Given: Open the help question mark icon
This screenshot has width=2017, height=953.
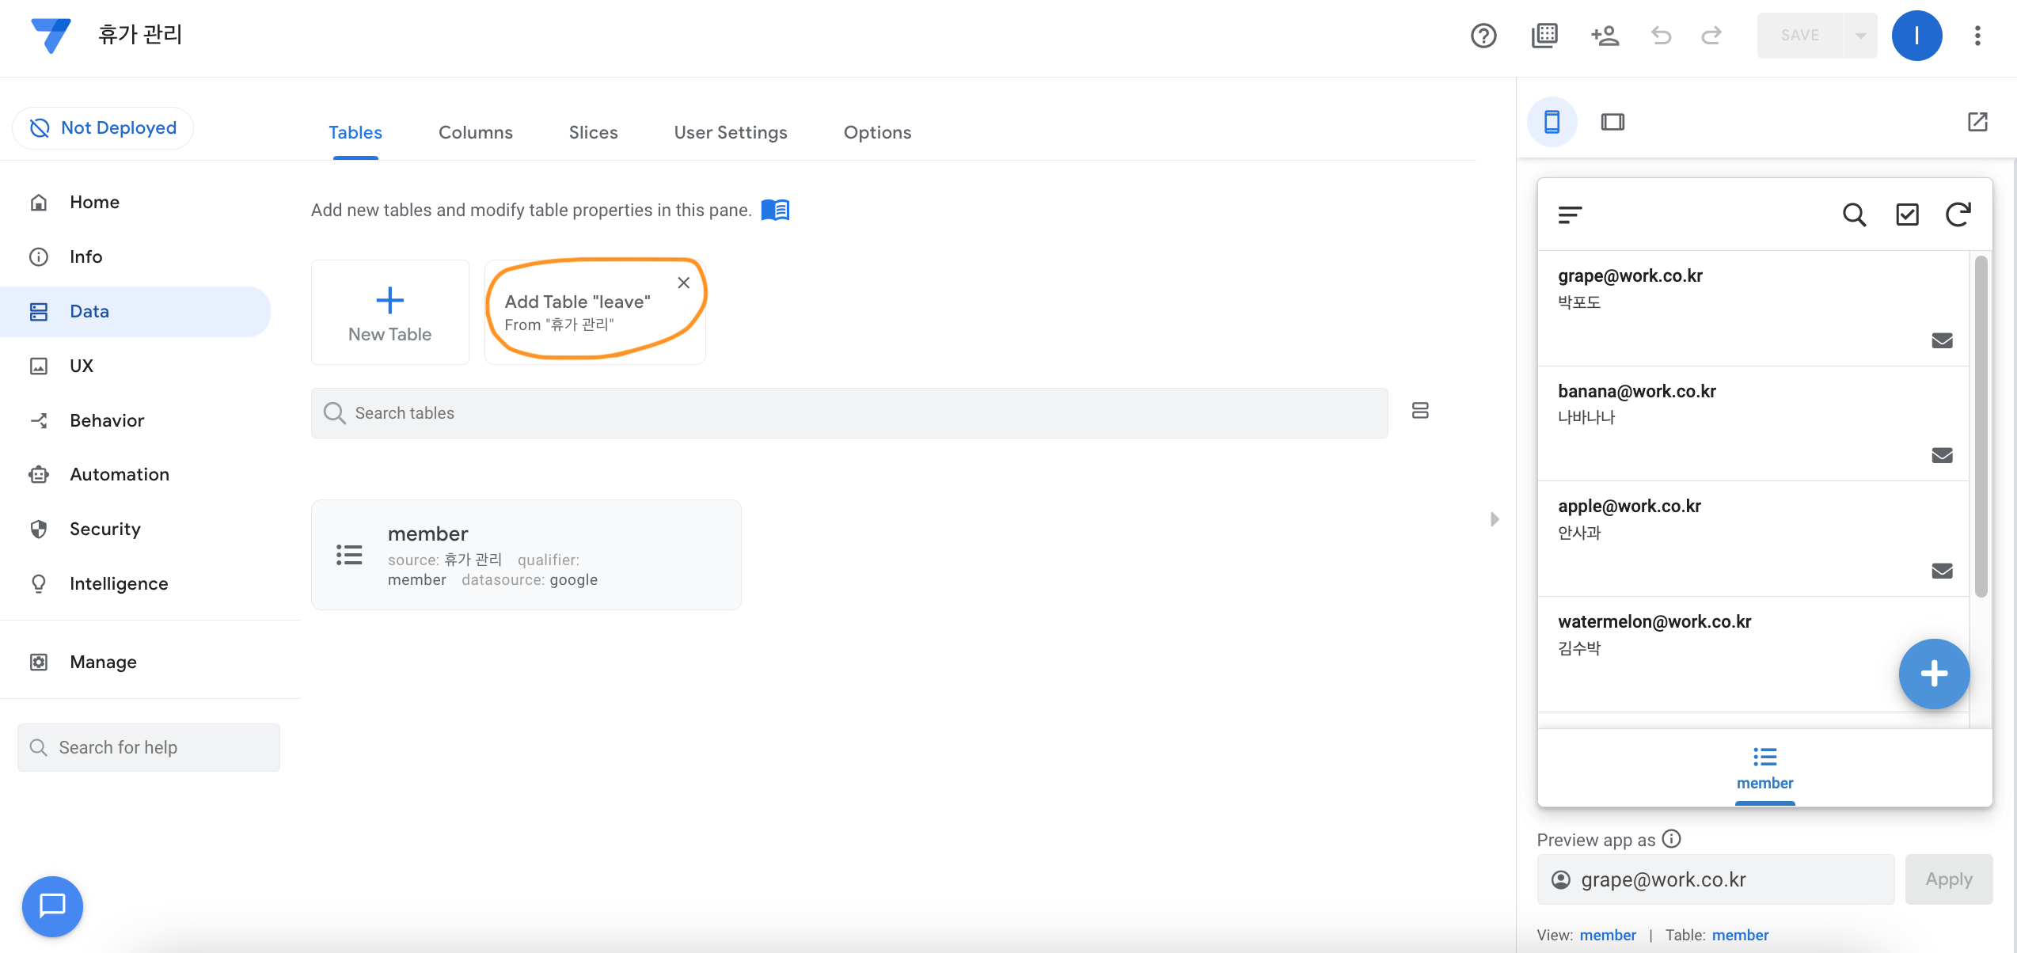Looking at the screenshot, I should click(x=1483, y=36).
